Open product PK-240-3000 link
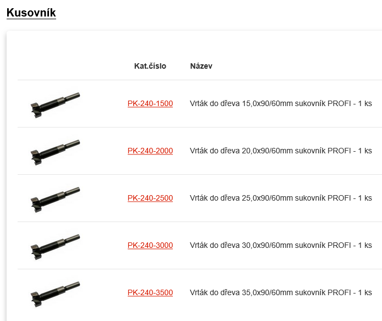The width and height of the screenshot is (382, 321). point(150,245)
